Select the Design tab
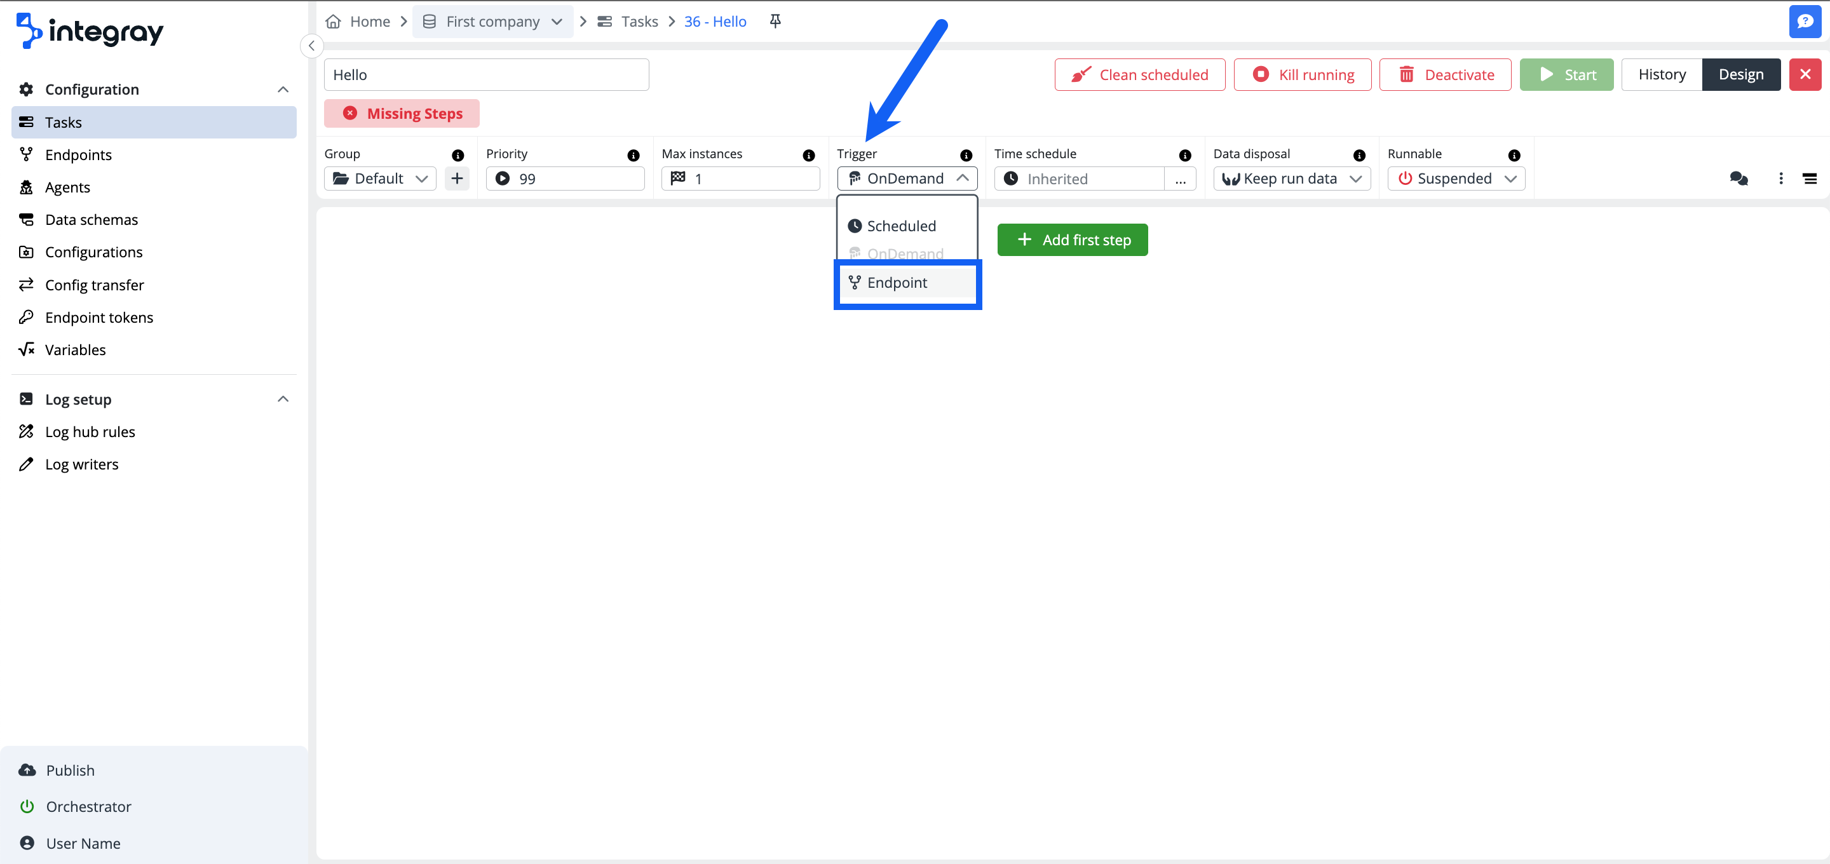Image resolution: width=1830 pixels, height=864 pixels. [1741, 74]
